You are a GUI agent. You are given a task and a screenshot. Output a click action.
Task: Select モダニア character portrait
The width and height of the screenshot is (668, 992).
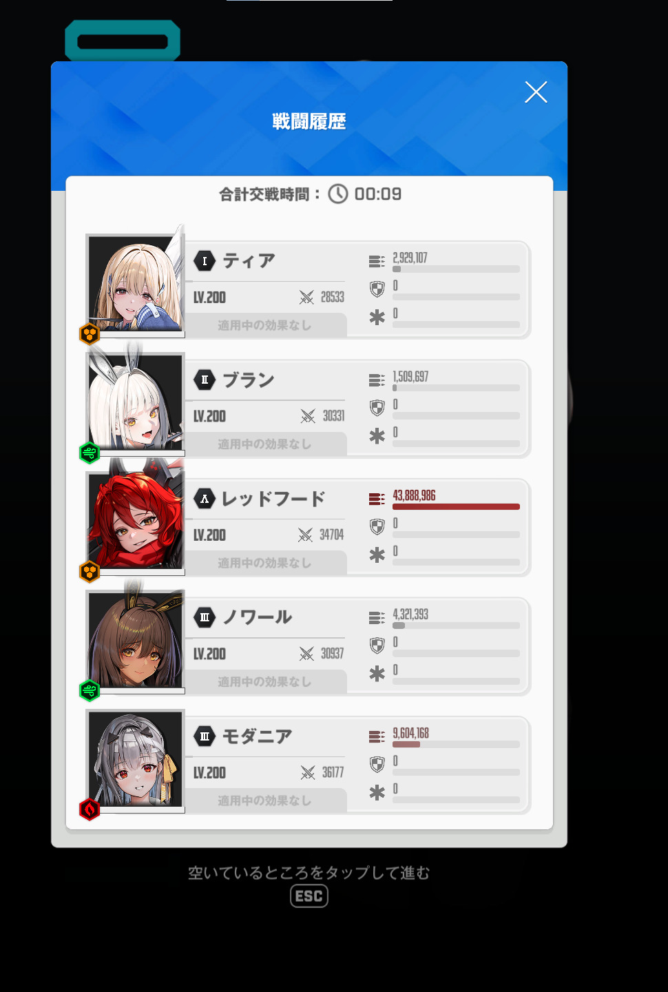pyautogui.click(x=136, y=759)
